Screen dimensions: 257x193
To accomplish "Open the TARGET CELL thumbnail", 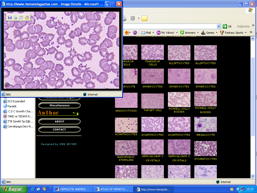I will tap(153, 101).
